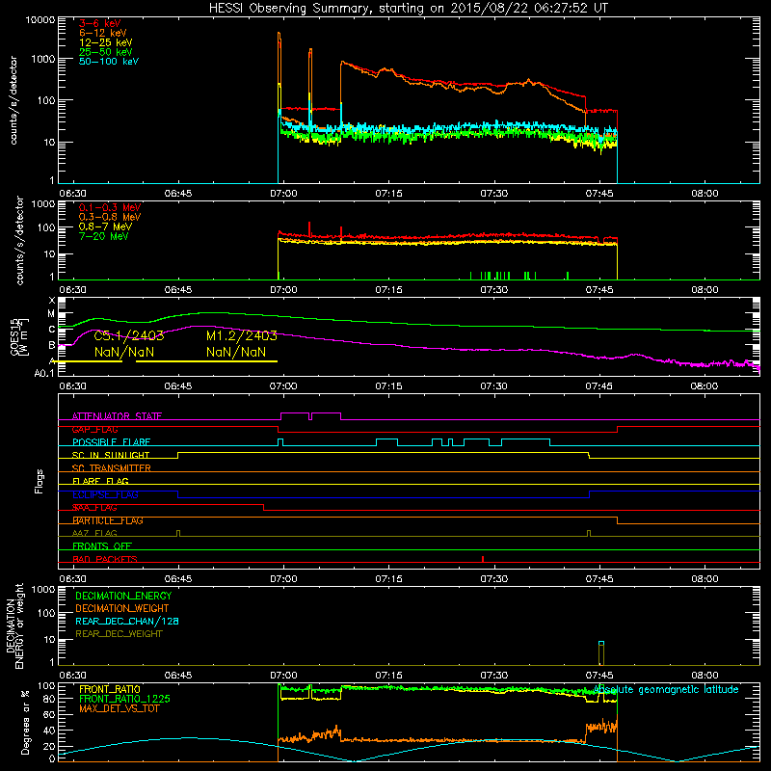The width and height of the screenshot is (771, 771).
Task: Select the REAR_DEC_WEIGHT legend label
Action: pos(119,634)
